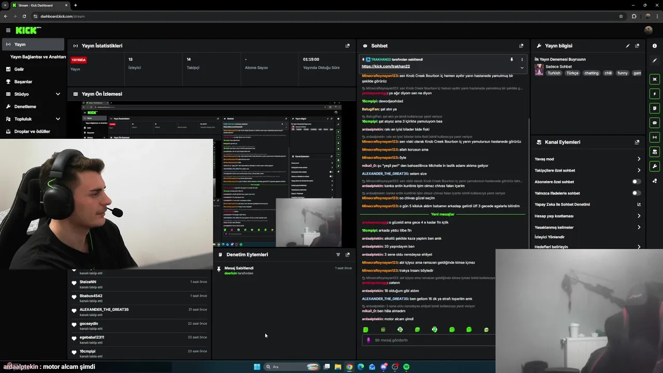The height and width of the screenshot is (373, 663).
Task: Open File Explorer from the taskbar
Action: coord(338,367)
